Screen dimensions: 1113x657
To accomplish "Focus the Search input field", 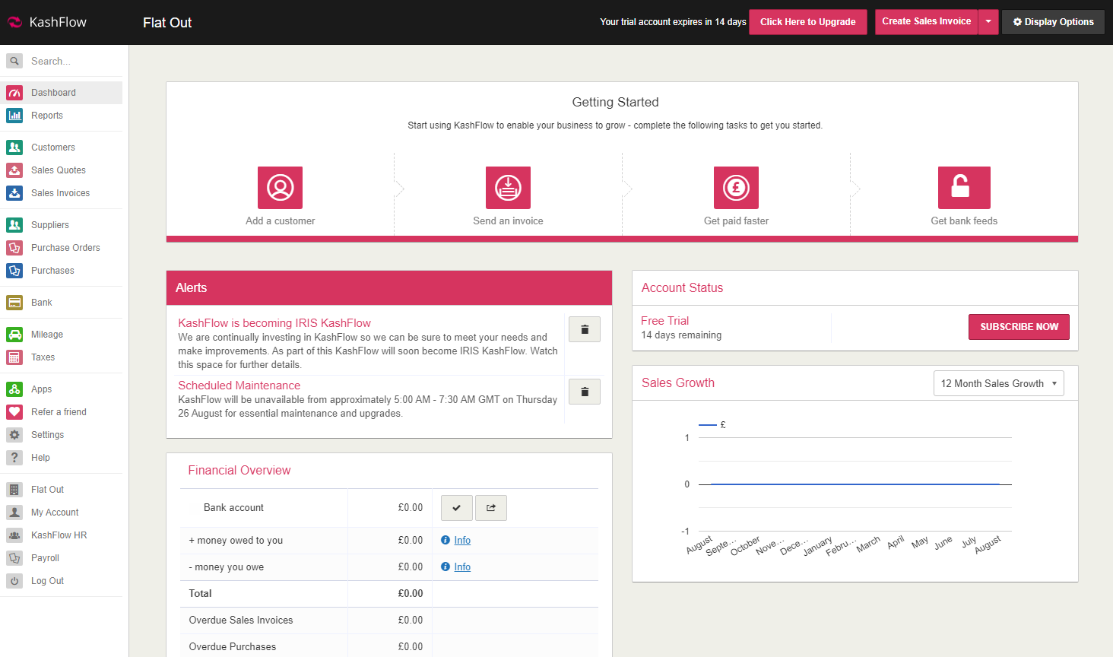I will click(72, 61).
